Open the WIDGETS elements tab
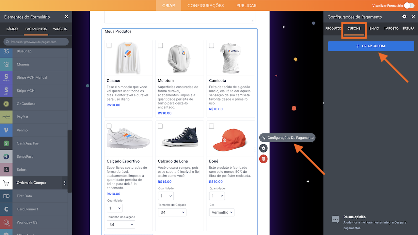Image resolution: width=418 pixels, height=235 pixels. tap(60, 29)
